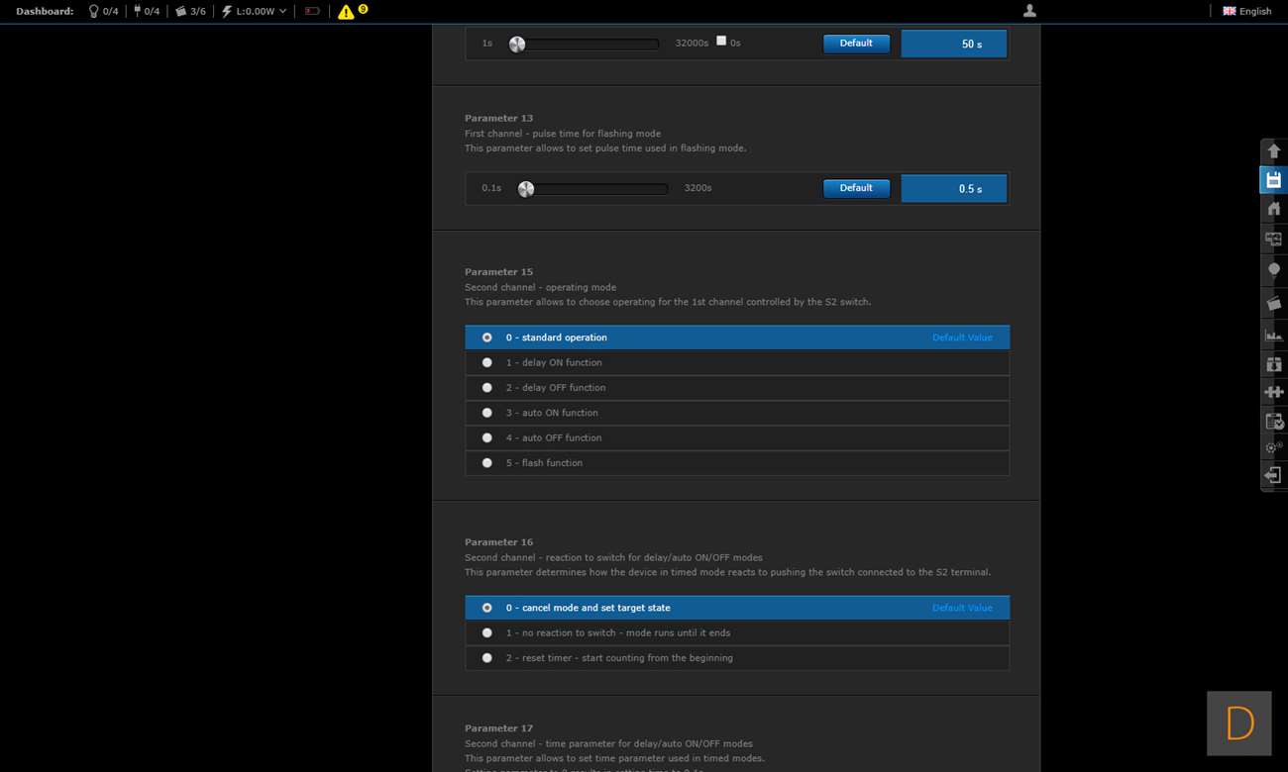Image resolution: width=1288 pixels, height=772 pixels.
Task: Click Default button next to 50 s
Action: pyautogui.click(x=856, y=44)
